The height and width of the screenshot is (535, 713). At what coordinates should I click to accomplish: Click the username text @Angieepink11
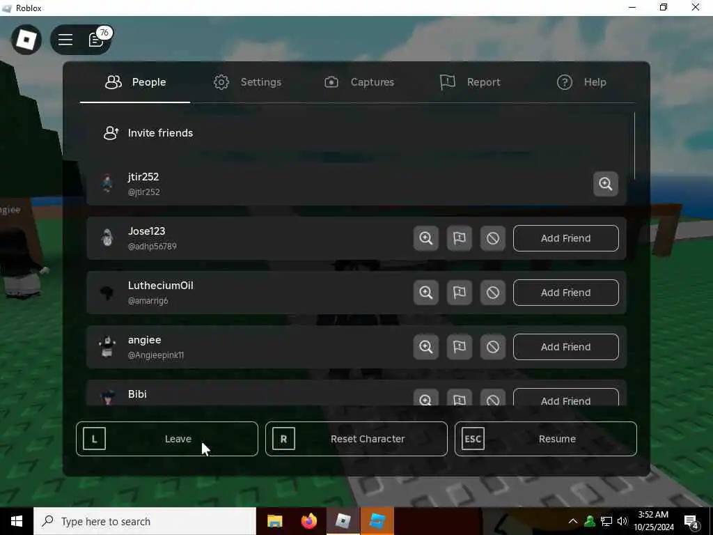(x=156, y=355)
